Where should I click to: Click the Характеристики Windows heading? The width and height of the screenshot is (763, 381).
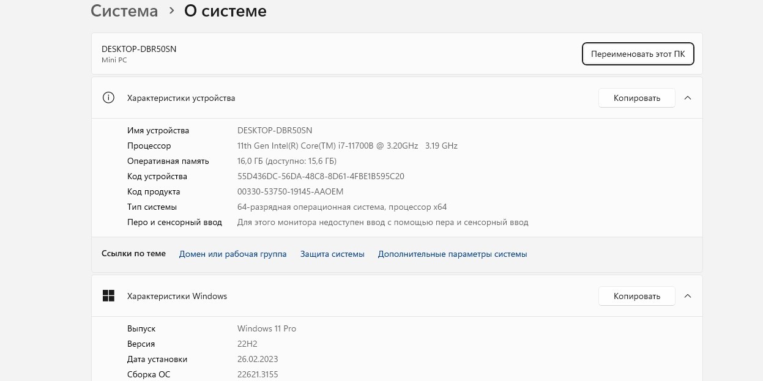click(177, 296)
